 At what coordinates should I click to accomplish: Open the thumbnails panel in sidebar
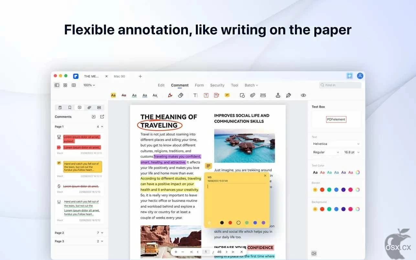pyautogui.click(x=60, y=107)
